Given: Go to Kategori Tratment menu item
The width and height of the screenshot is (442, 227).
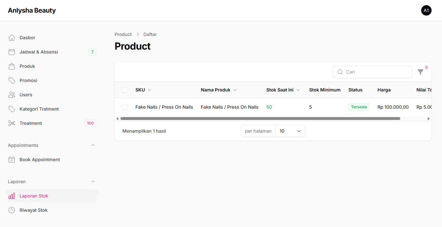Looking at the screenshot, I should 39,109.
